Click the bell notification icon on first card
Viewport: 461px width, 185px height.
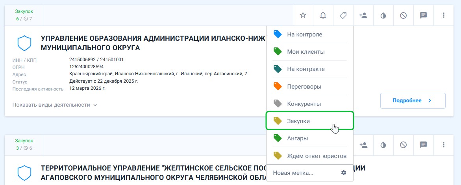point(323,16)
